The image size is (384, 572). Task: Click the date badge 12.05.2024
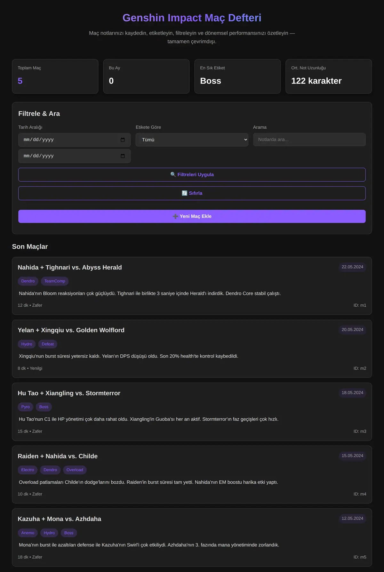point(352,519)
